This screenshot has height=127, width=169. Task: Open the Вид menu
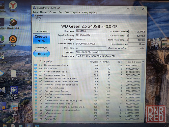click(x=61, y=12)
